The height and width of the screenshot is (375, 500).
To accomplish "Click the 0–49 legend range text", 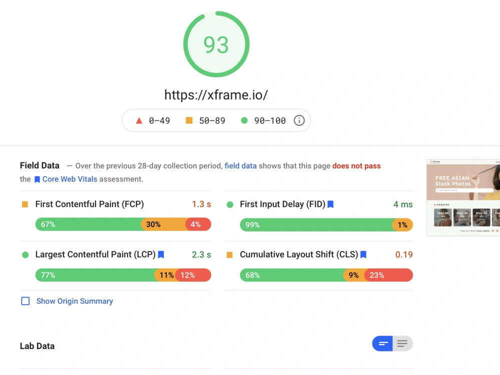I will coord(159,120).
